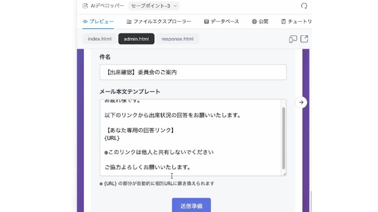Click the AI Developer icon
Screen dimensions: 378x212
click(x=85, y=6)
